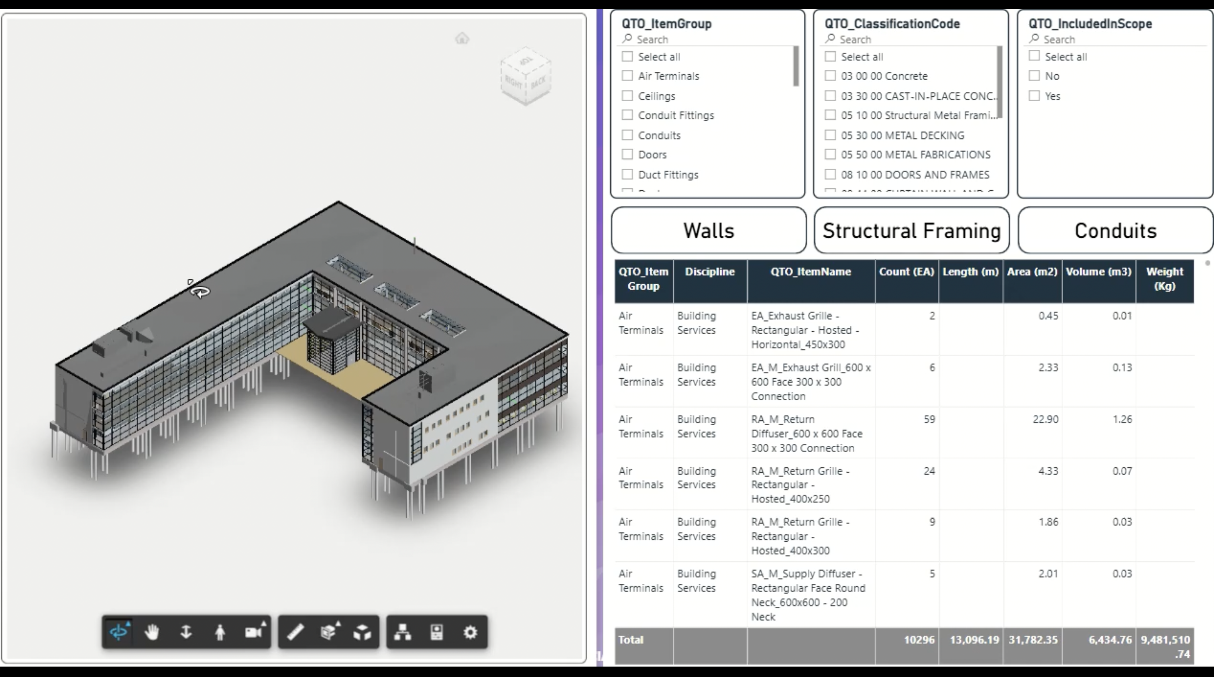The height and width of the screenshot is (677, 1214).
Task: Check the Air Terminals checkbox
Action: tap(627, 76)
